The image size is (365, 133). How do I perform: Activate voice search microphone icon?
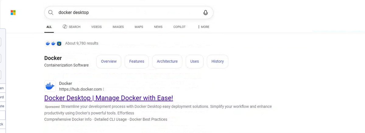[x=205, y=12]
